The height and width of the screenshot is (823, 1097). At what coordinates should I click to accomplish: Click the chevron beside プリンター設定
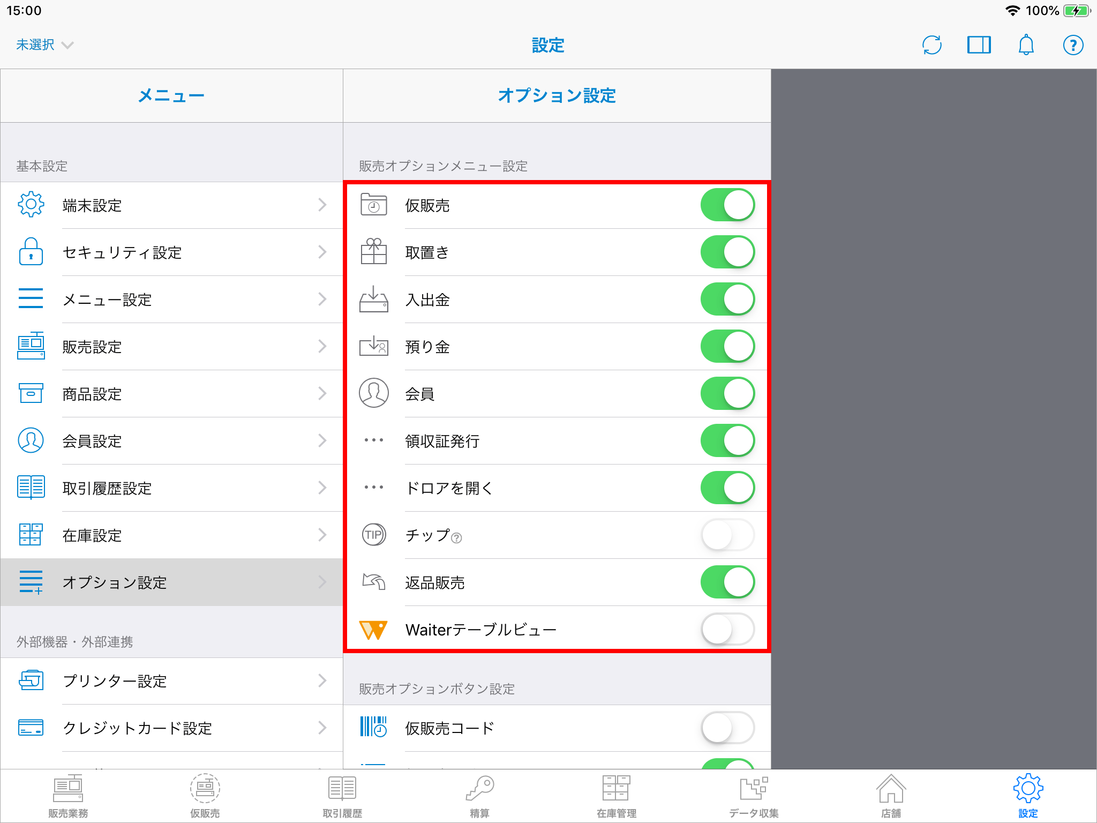(x=322, y=681)
